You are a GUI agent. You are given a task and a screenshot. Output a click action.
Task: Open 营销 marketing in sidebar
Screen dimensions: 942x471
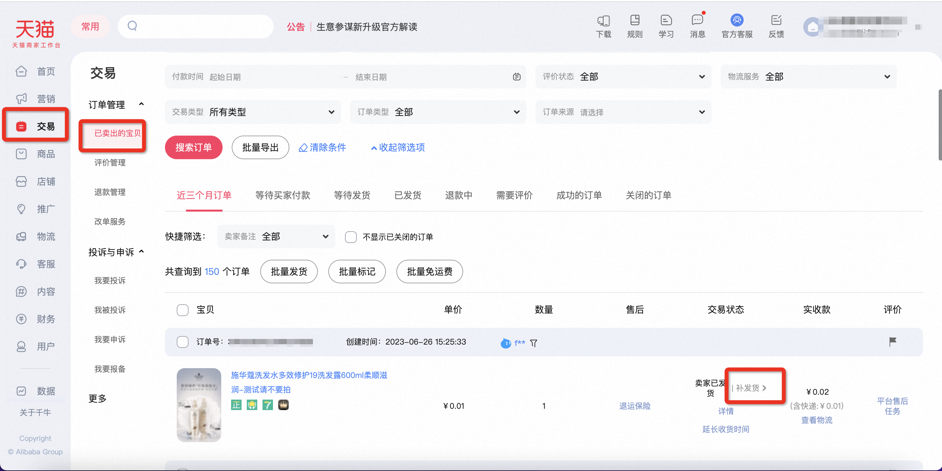tap(35, 99)
